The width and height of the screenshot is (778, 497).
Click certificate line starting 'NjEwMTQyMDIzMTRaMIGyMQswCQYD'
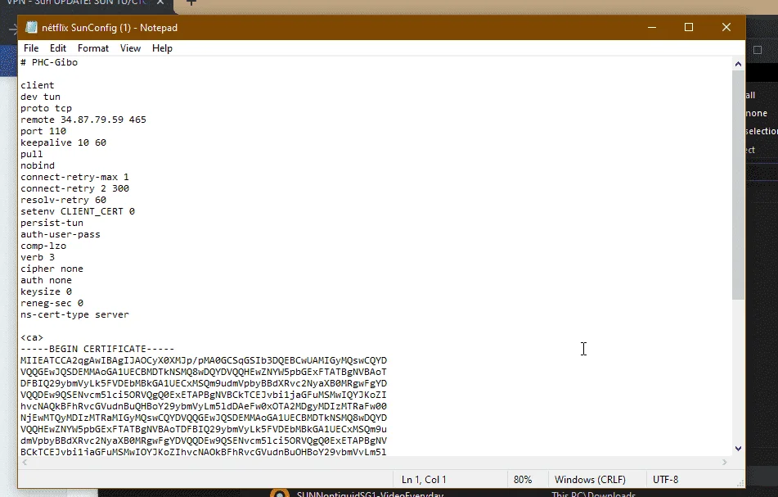[204, 418]
